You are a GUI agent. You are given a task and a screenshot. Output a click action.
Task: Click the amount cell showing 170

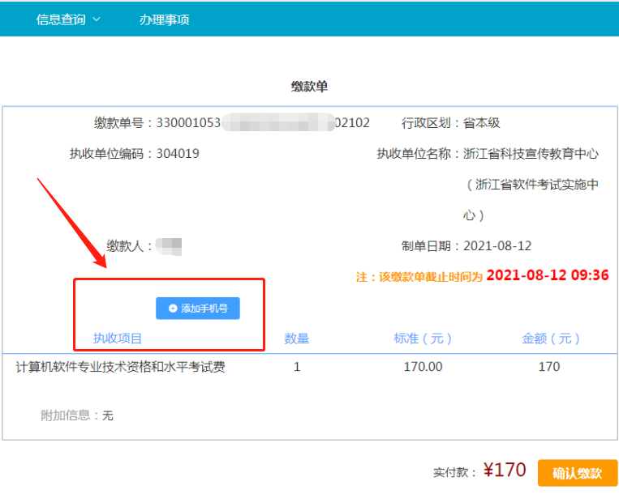pos(549,367)
